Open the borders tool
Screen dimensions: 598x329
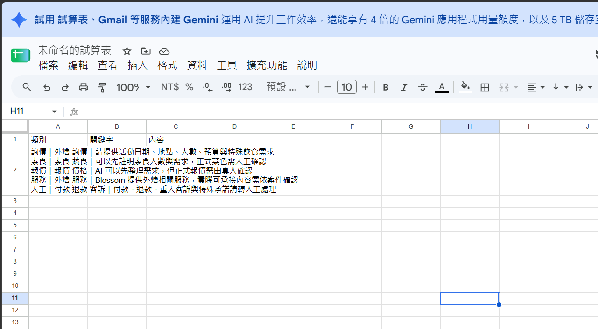(485, 87)
